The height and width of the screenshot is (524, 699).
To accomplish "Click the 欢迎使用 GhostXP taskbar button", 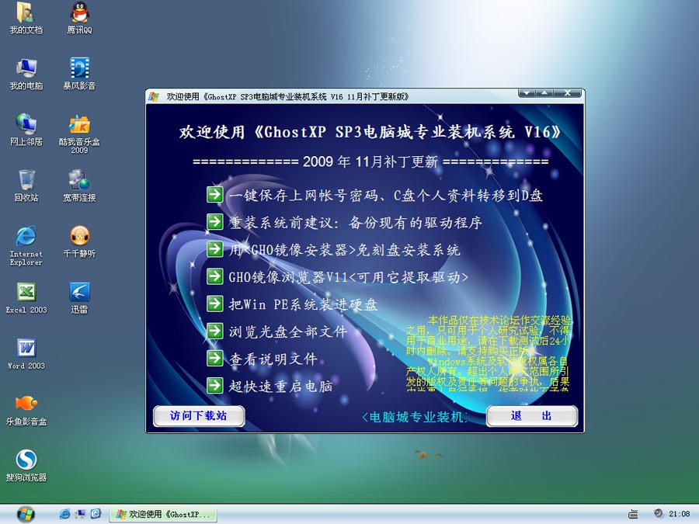I will (163, 514).
